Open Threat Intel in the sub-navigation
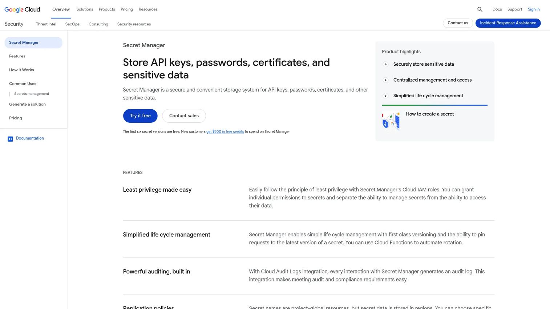Viewport: 550px width, 309px height. coord(46,24)
